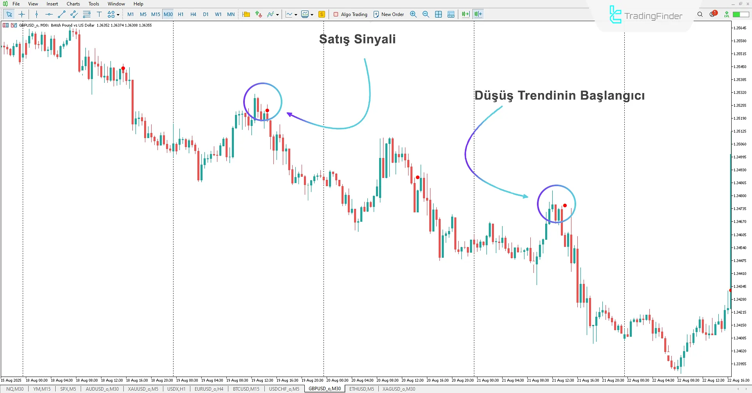This screenshot has width=752, height=393.
Task: Open the Indicators list icon
Action: tap(270, 14)
